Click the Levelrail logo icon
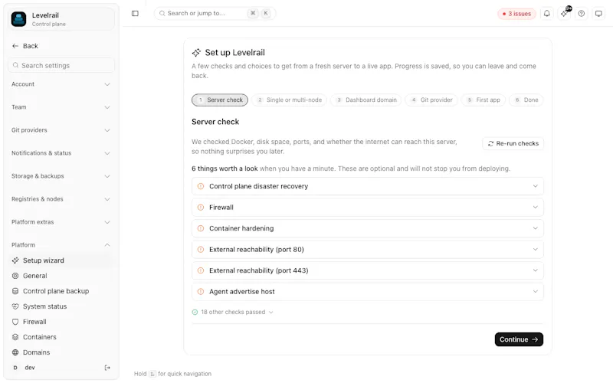The width and height of the screenshot is (613, 383). 18,18
